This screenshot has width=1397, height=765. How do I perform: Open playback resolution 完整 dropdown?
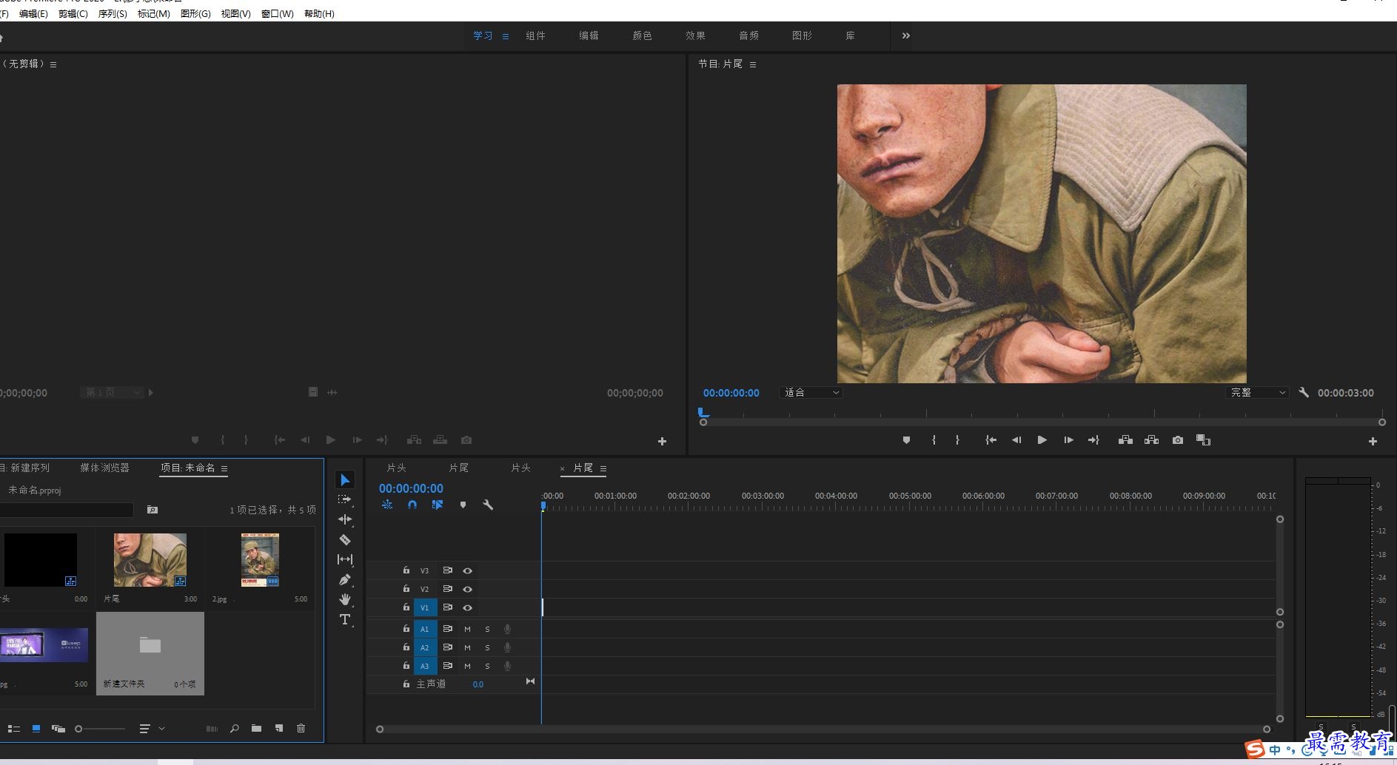tap(1256, 393)
